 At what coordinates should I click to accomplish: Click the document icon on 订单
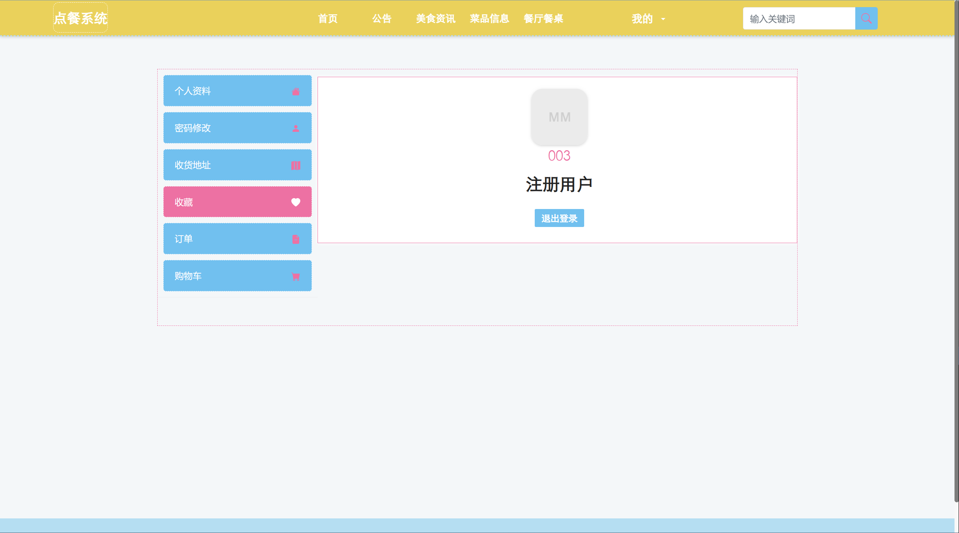point(295,239)
